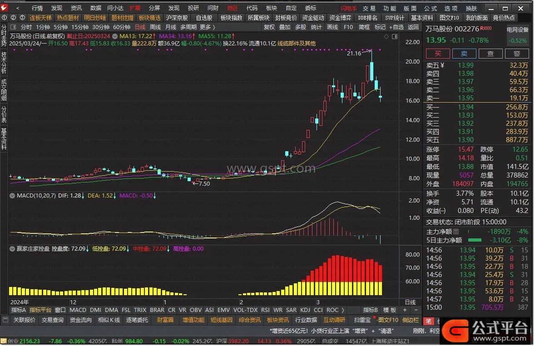Screen dimensions: 535x346
Task: Click the 警 alert button
Action: pos(516,54)
